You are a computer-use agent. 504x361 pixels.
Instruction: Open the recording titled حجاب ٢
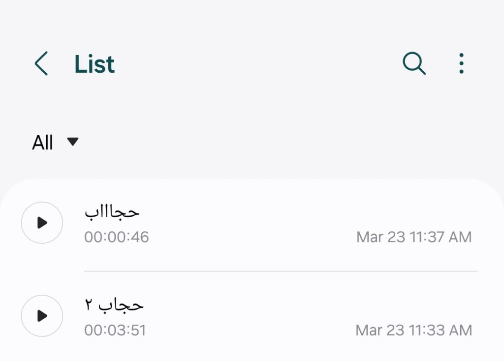[x=114, y=305]
